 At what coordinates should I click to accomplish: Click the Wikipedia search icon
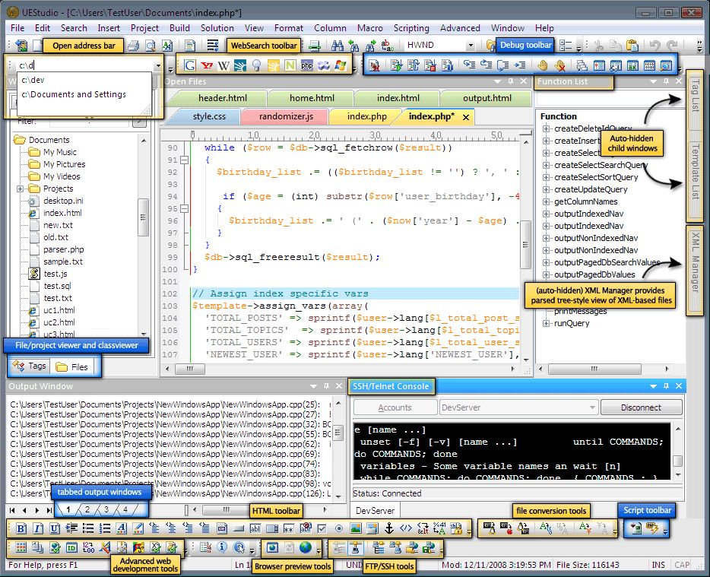pyautogui.click(x=223, y=65)
